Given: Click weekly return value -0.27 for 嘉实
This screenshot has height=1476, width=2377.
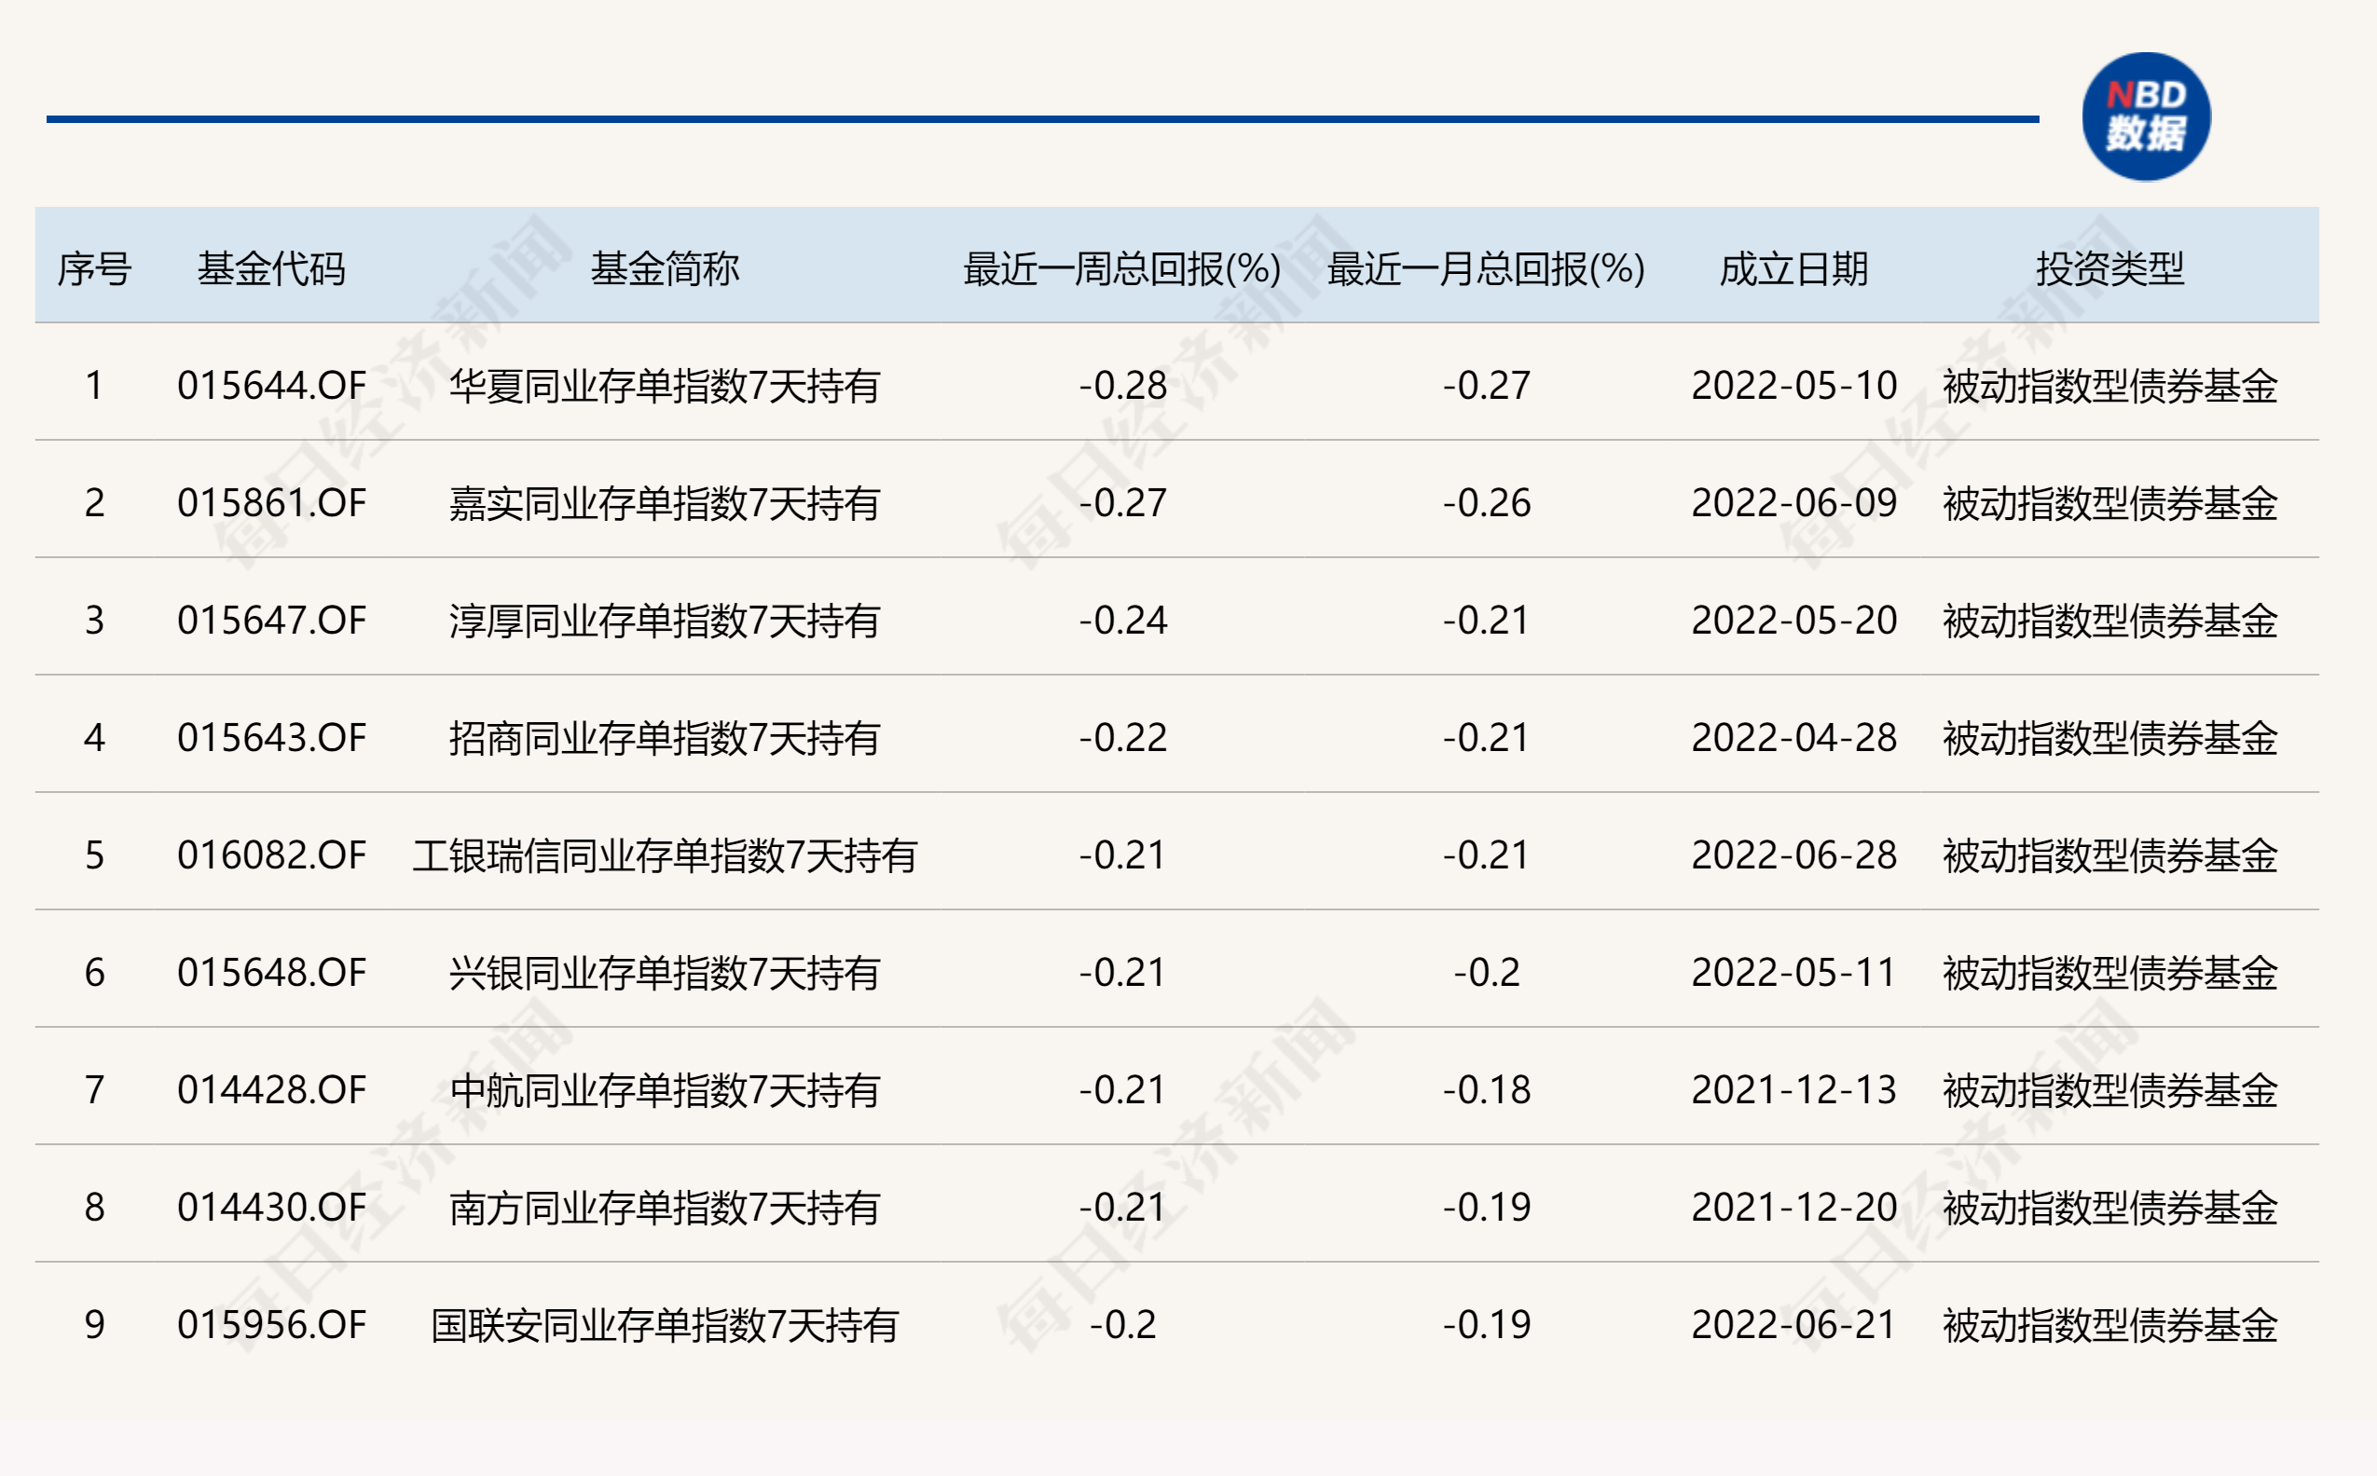Looking at the screenshot, I should click(x=1123, y=503).
